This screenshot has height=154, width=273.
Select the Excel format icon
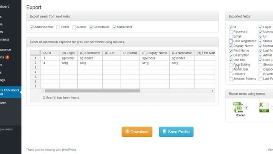click(238, 107)
